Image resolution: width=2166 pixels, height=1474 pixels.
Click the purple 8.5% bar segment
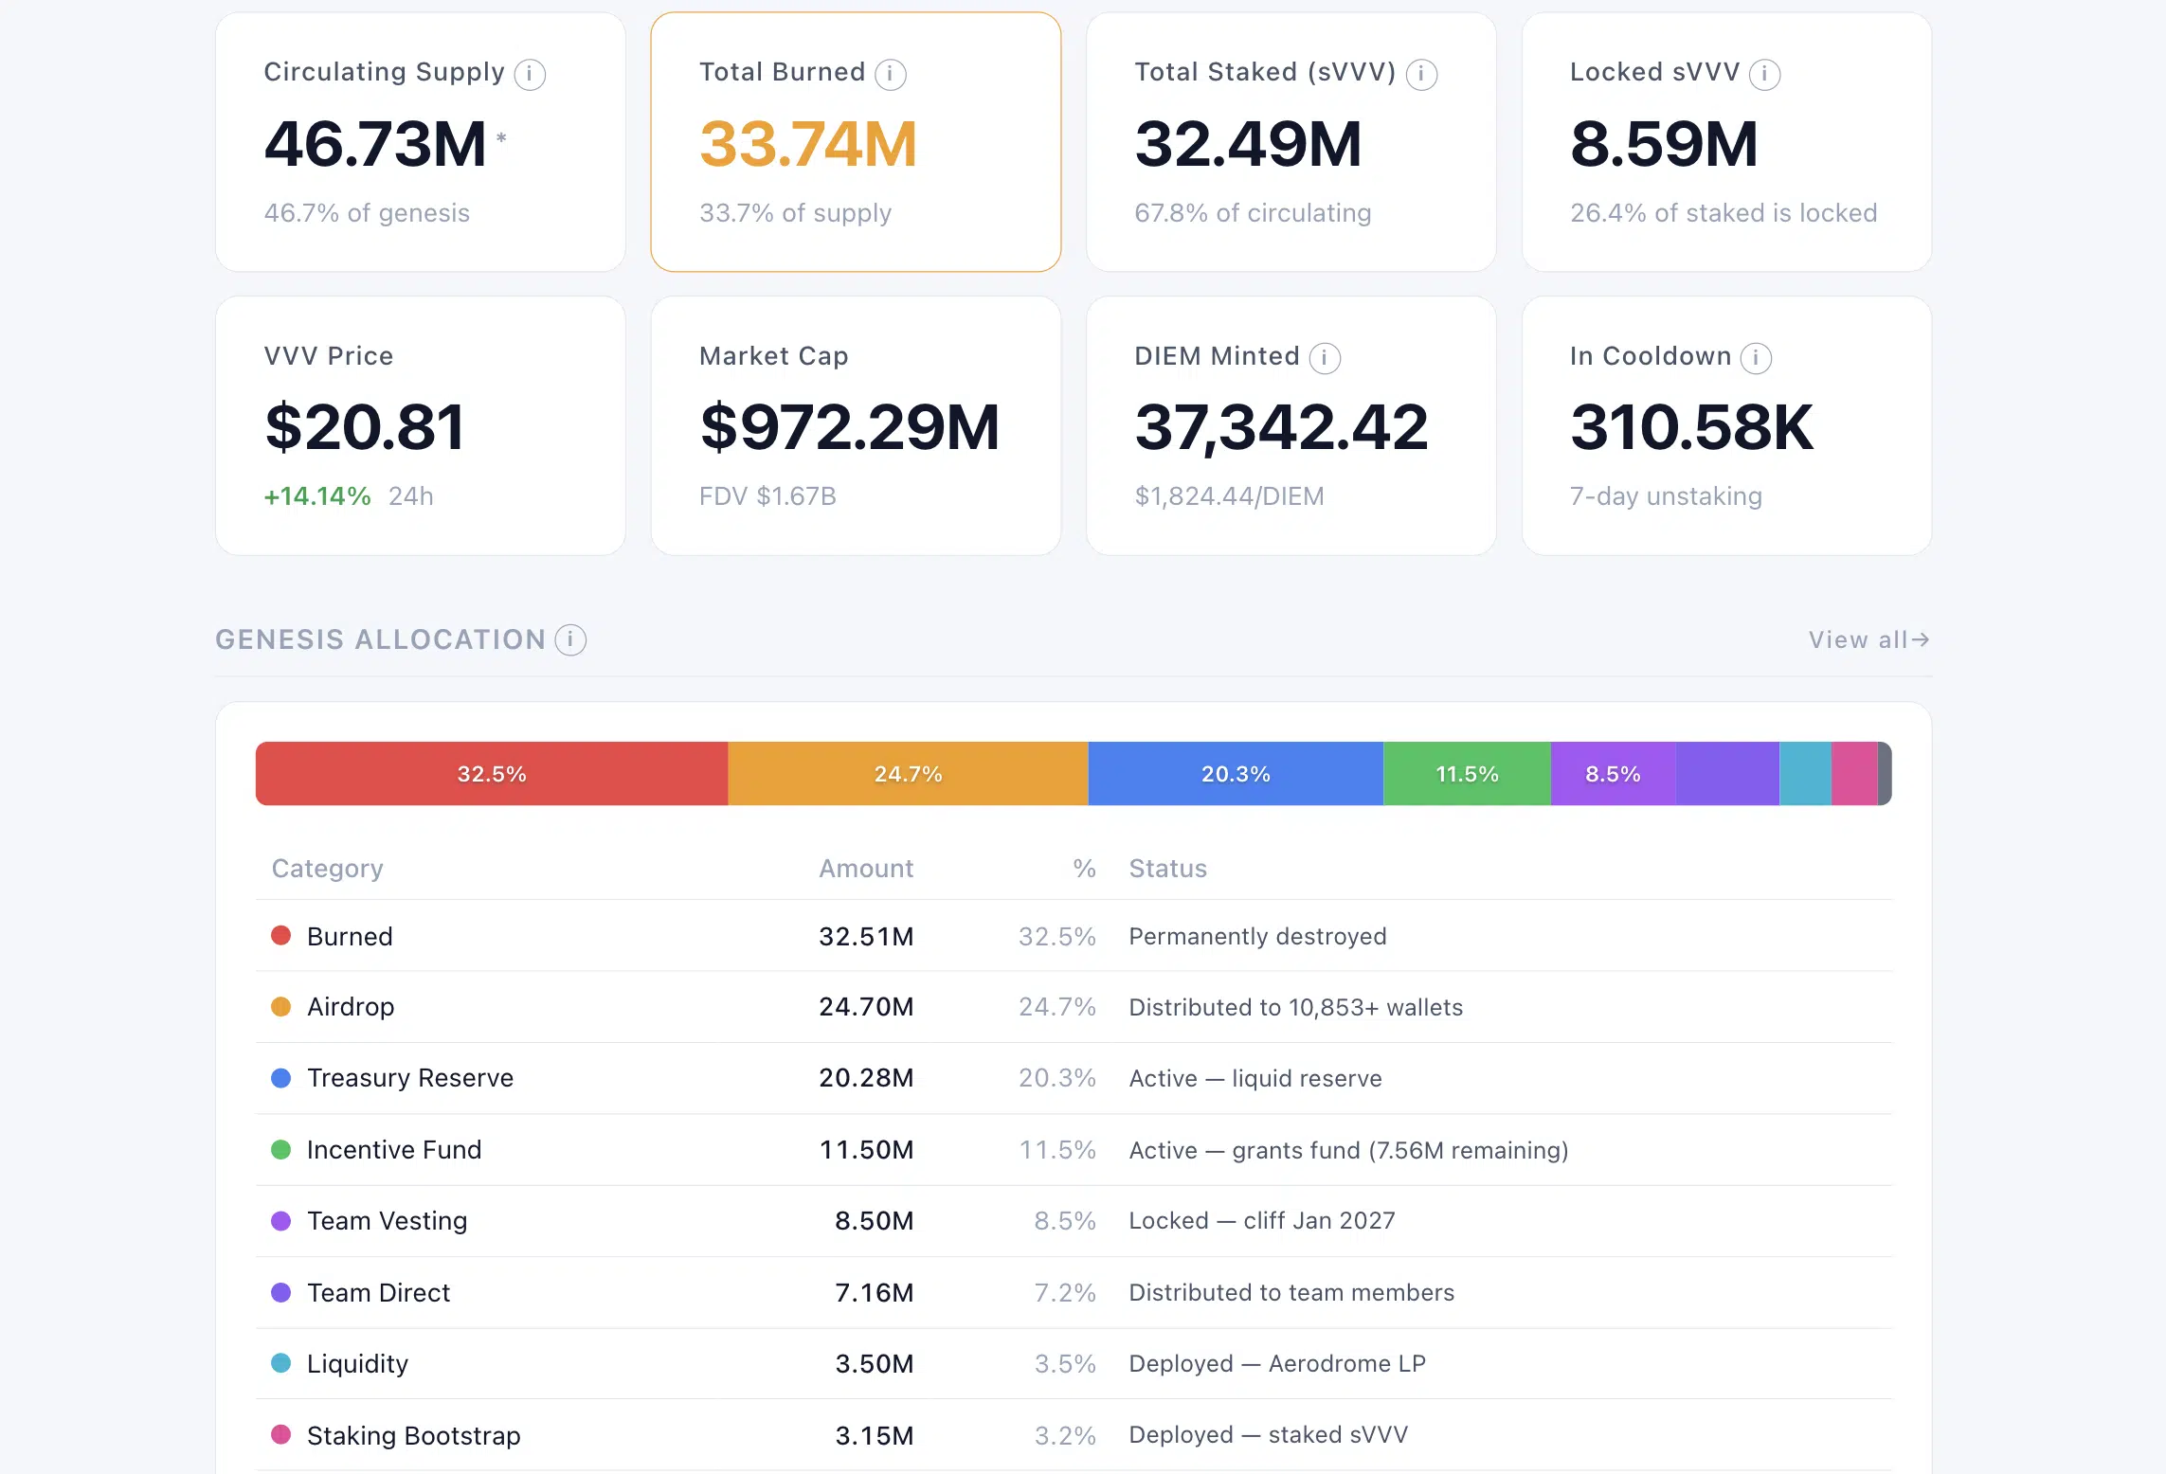tap(1613, 774)
